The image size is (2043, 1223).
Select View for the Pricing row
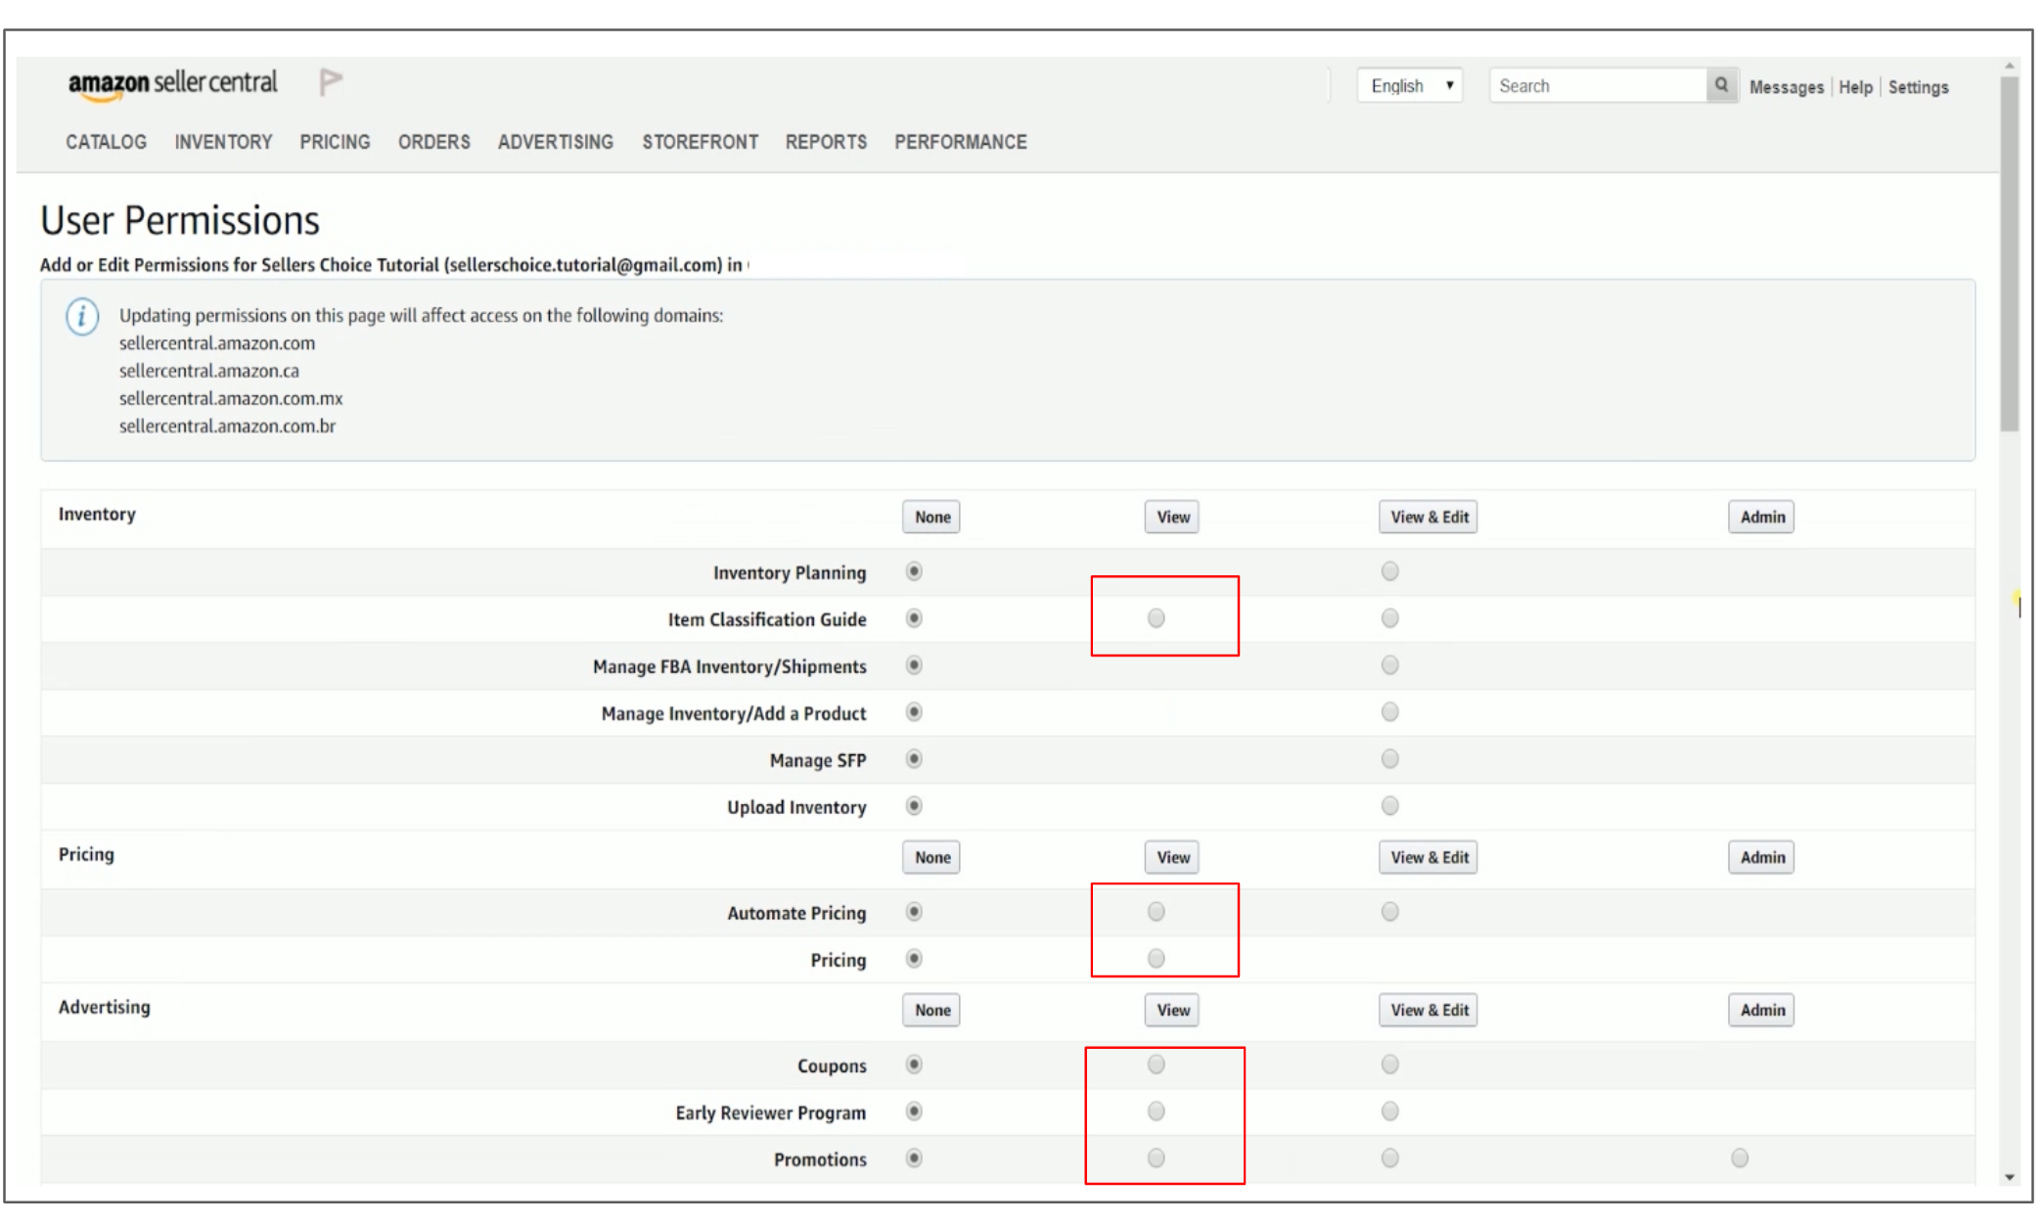[x=1157, y=959]
